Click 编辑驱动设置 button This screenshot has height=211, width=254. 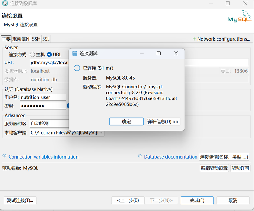214,168
